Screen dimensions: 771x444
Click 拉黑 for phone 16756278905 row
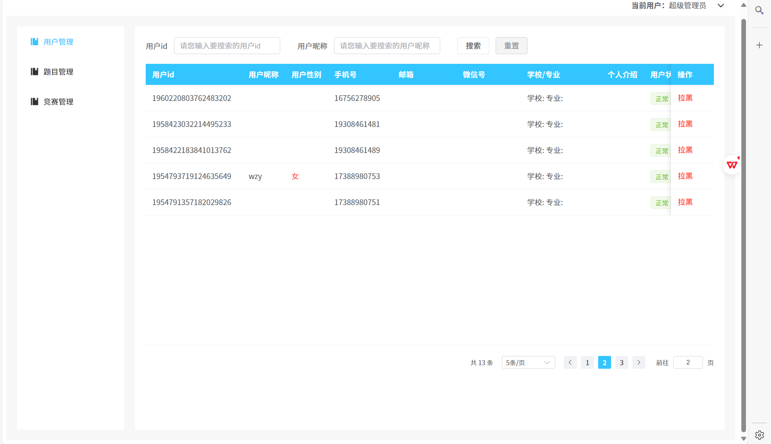pyautogui.click(x=685, y=98)
